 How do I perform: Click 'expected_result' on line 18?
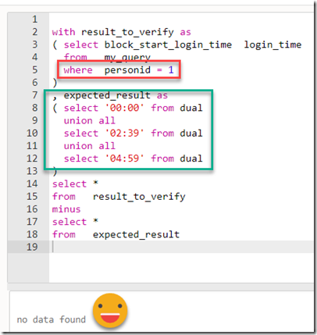(x=137, y=235)
